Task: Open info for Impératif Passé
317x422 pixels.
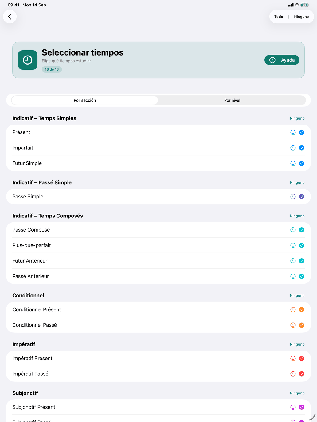Action: (x=293, y=374)
